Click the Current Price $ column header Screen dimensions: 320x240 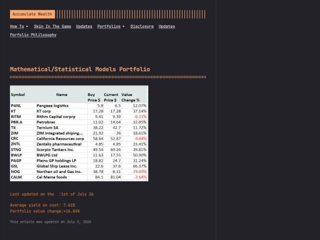click(111, 97)
